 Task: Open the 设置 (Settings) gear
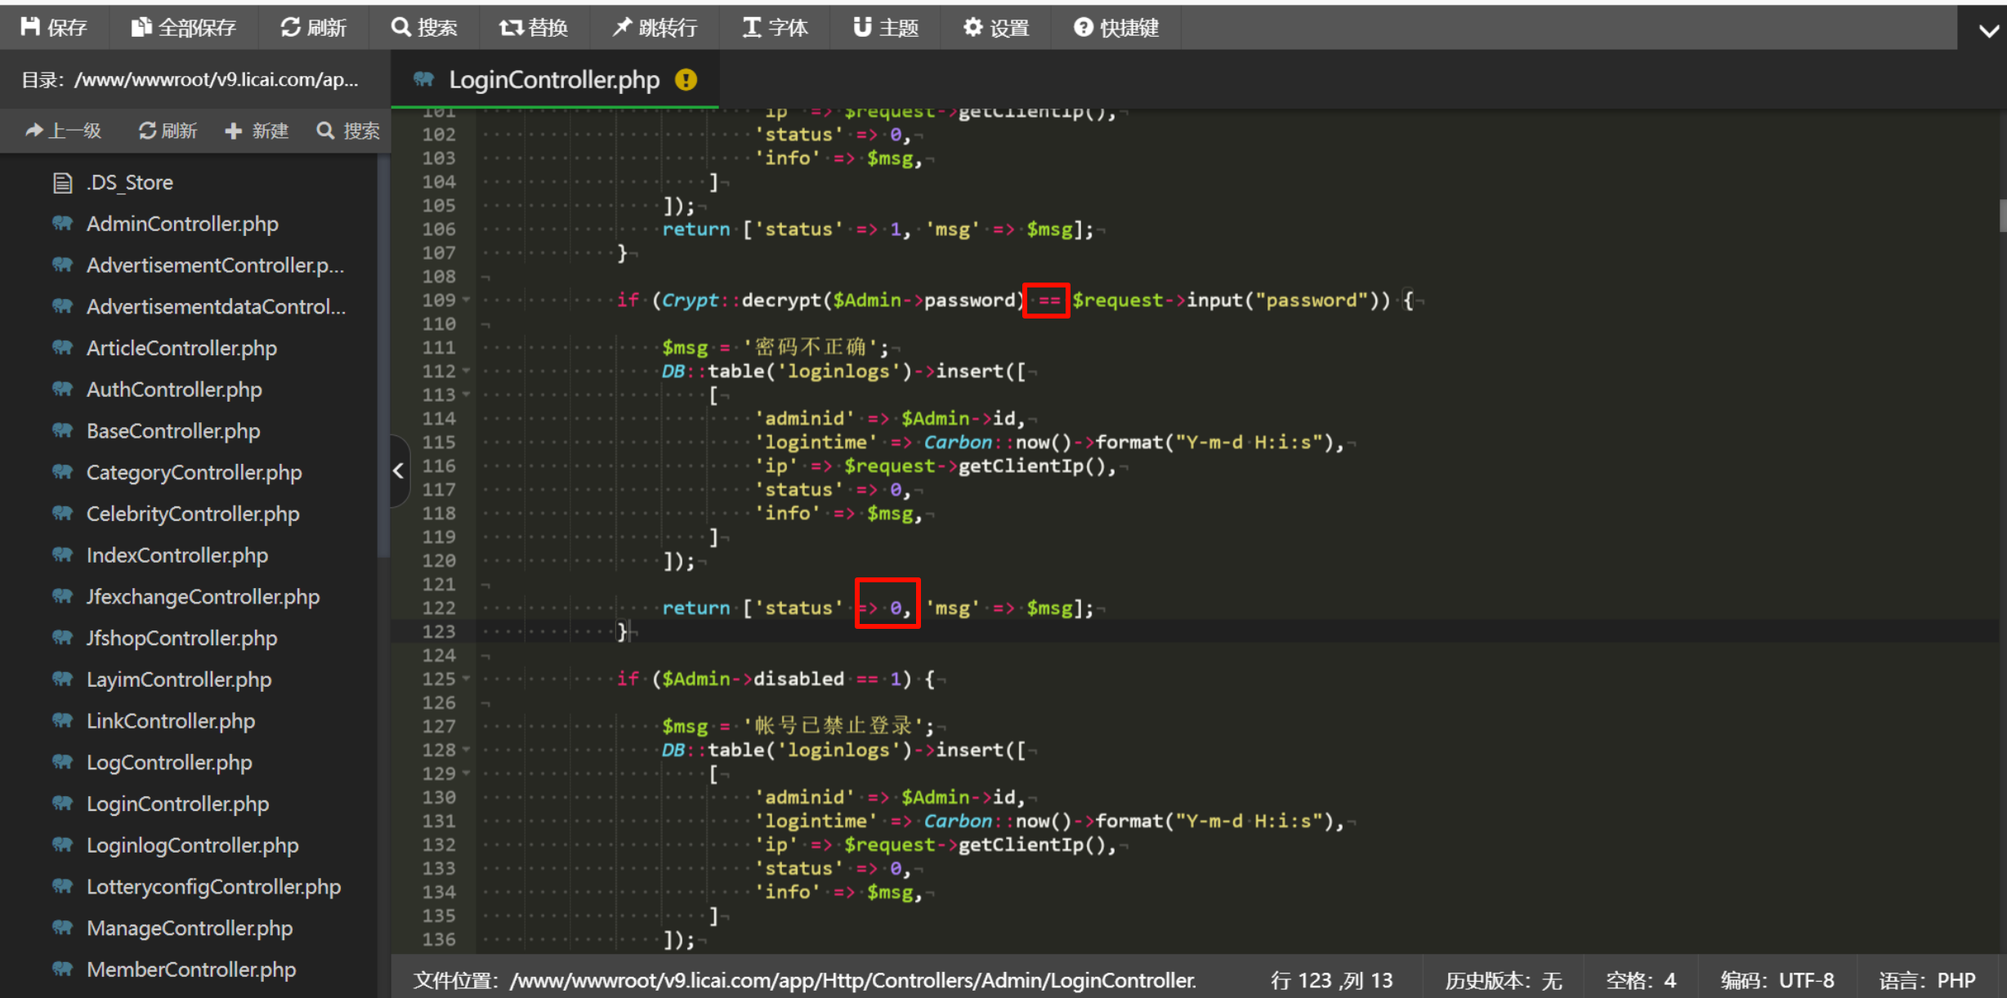[996, 28]
